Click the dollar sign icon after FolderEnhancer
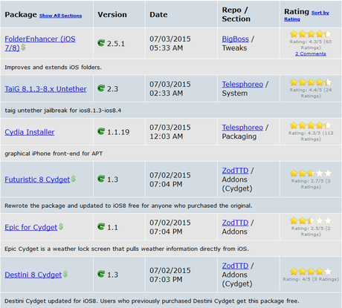 pyautogui.click(x=23, y=47)
